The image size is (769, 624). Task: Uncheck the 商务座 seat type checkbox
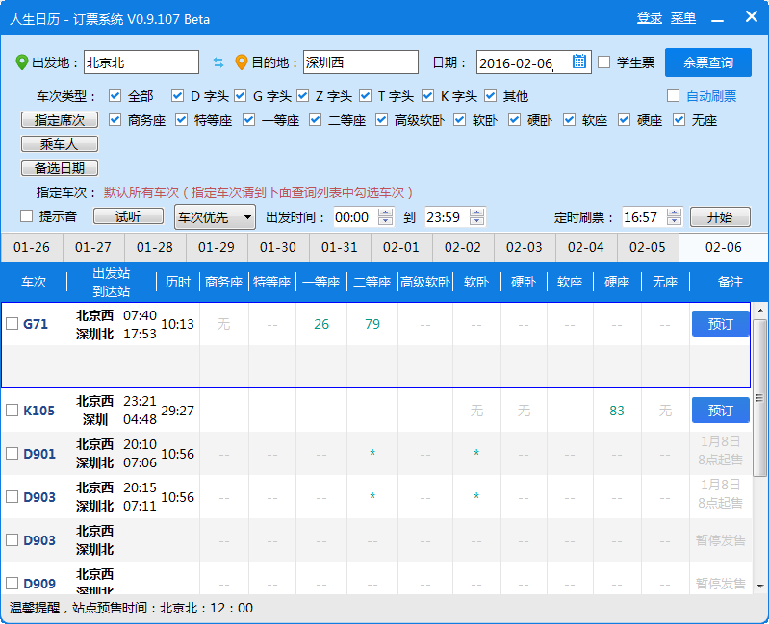point(115,120)
